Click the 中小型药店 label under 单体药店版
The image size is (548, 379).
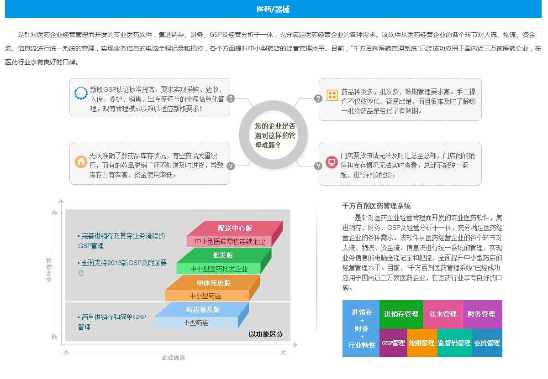[x=205, y=296]
